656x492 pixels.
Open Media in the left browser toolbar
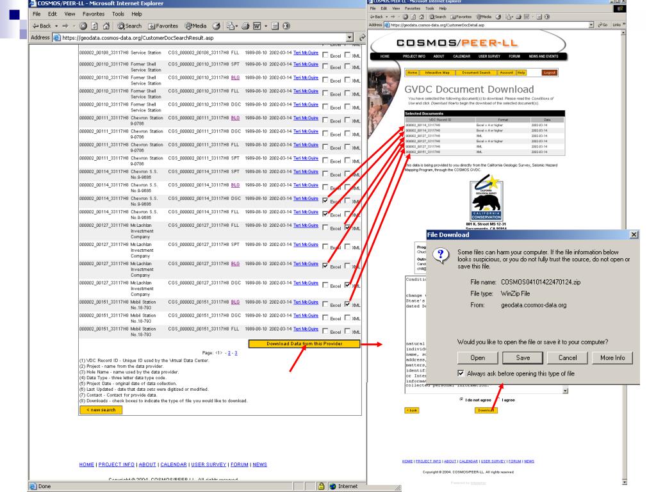tap(196, 26)
